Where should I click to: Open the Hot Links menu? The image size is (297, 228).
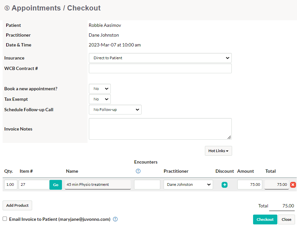coord(218,151)
